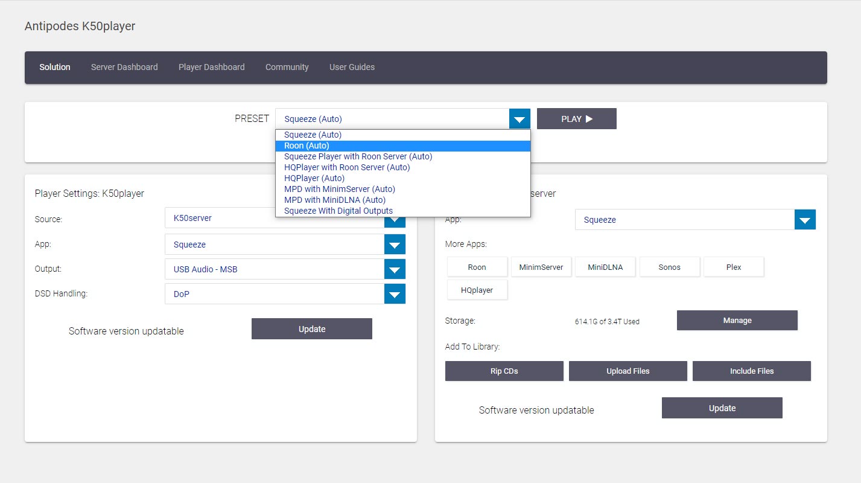Pick Squeeze Player with Roon Server (Auto)
Viewport: 861px width, 483px height.
click(x=403, y=156)
